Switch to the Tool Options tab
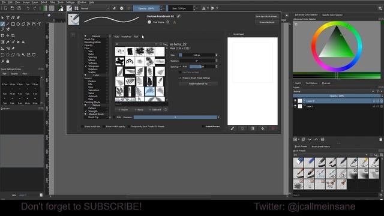This screenshot has width=384, height=216. coord(311,83)
